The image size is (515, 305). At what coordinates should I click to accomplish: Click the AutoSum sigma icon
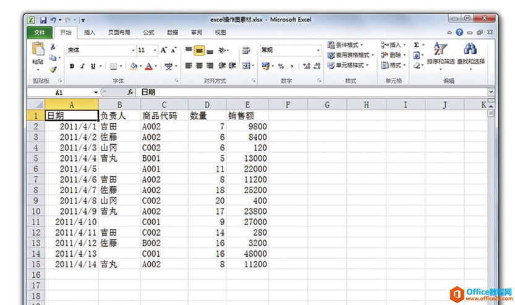(416, 45)
